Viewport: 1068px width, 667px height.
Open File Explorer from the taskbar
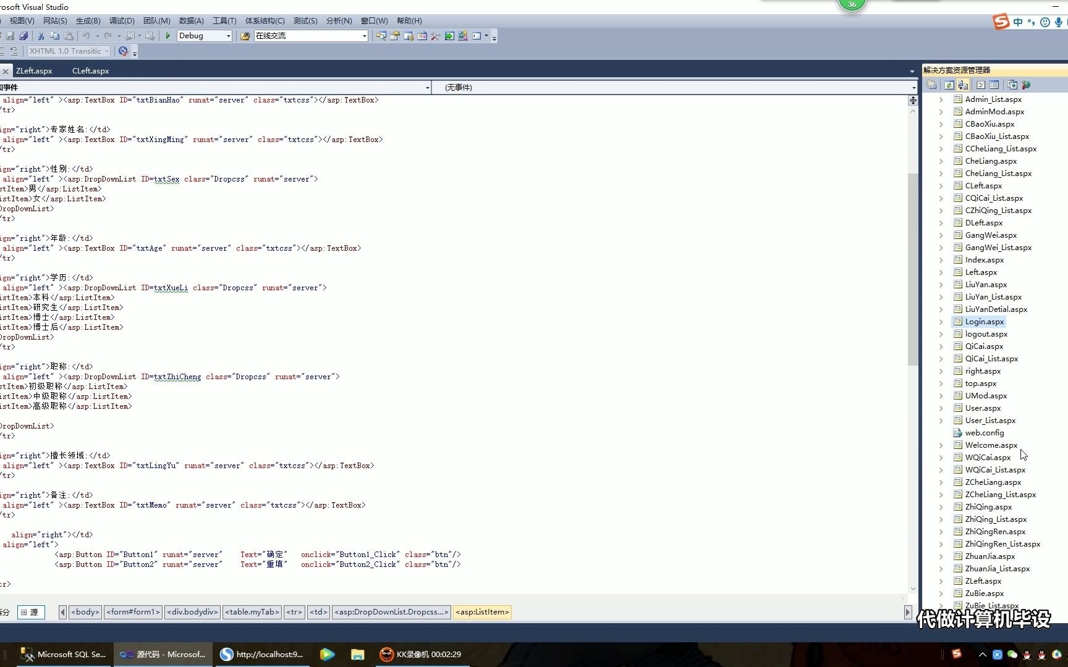357,655
